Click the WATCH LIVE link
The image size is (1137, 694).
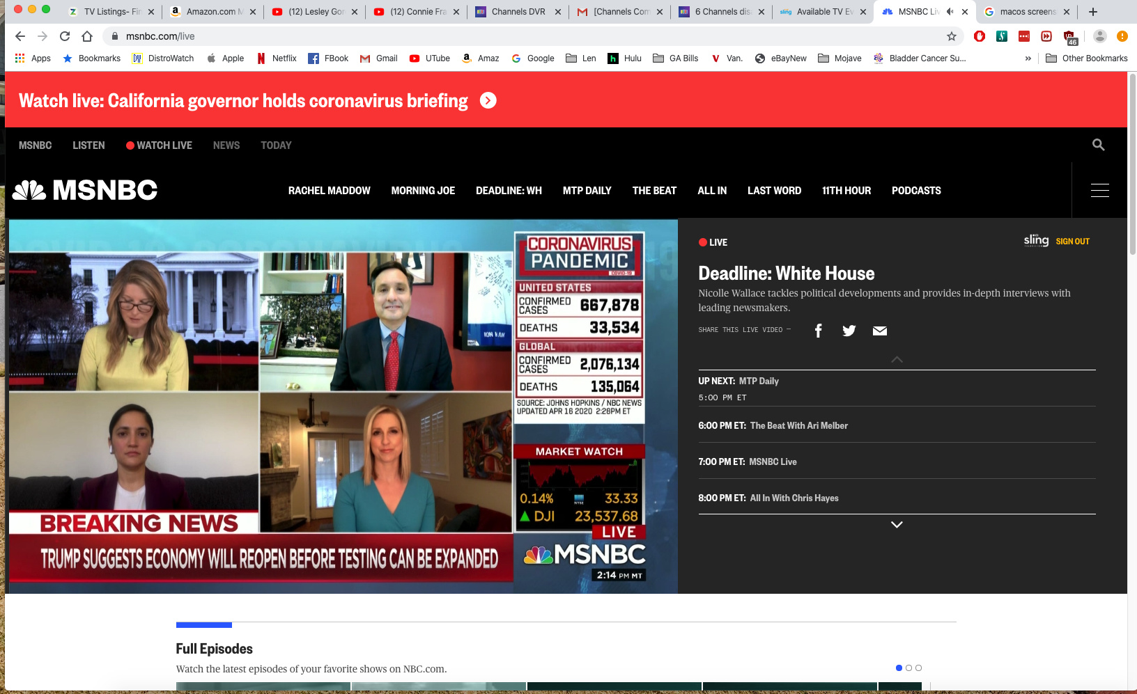[159, 145]
